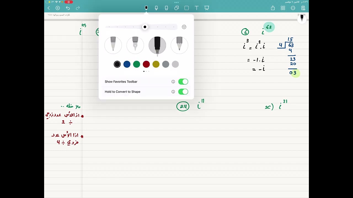Tap the red screen recording indicator
The width and height of the screenshot is (353, 198).
[x=69, y=2]
